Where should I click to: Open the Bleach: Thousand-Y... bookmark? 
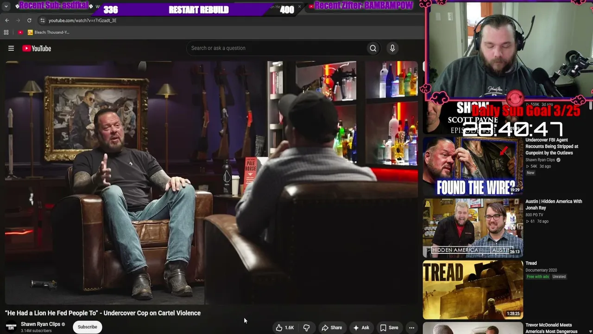(49, 32)
